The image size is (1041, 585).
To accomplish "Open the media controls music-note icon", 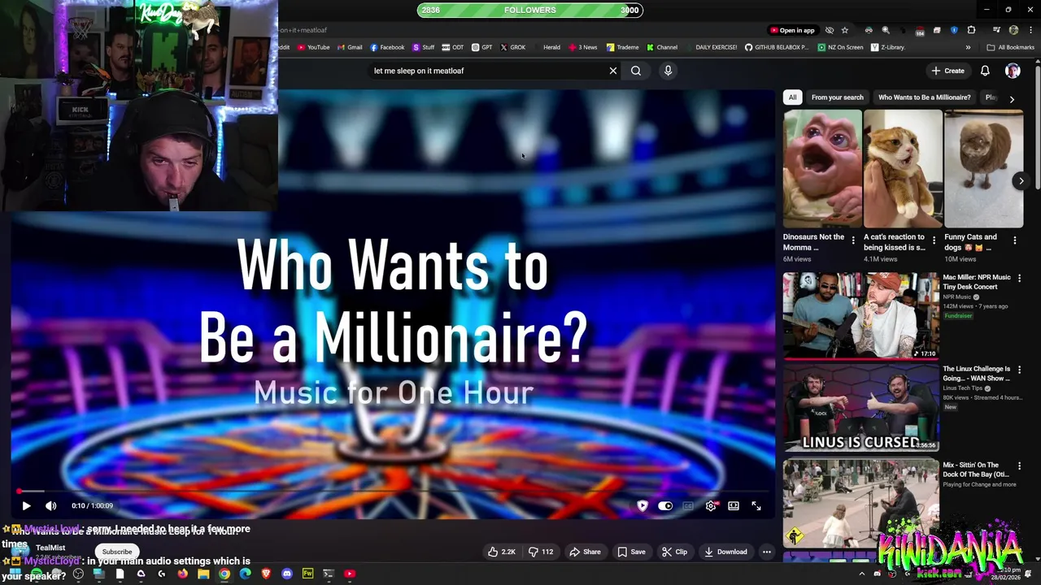I will 996,30.
